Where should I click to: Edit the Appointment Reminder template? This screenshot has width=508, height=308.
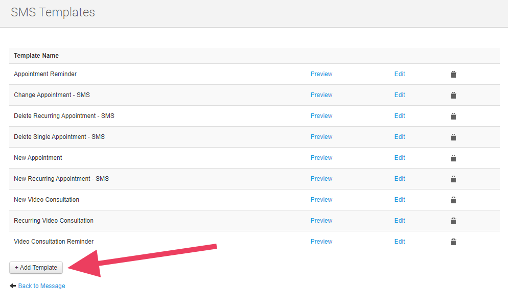[399, 74]
